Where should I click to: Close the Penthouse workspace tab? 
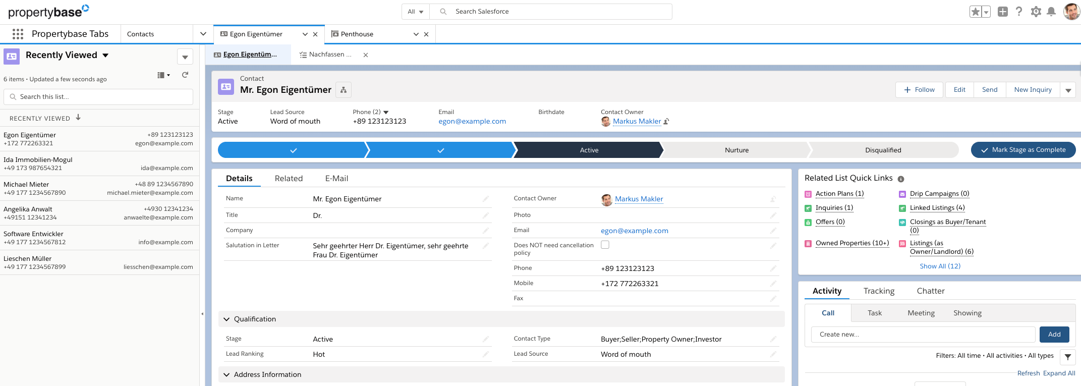(x=426, y=34)
